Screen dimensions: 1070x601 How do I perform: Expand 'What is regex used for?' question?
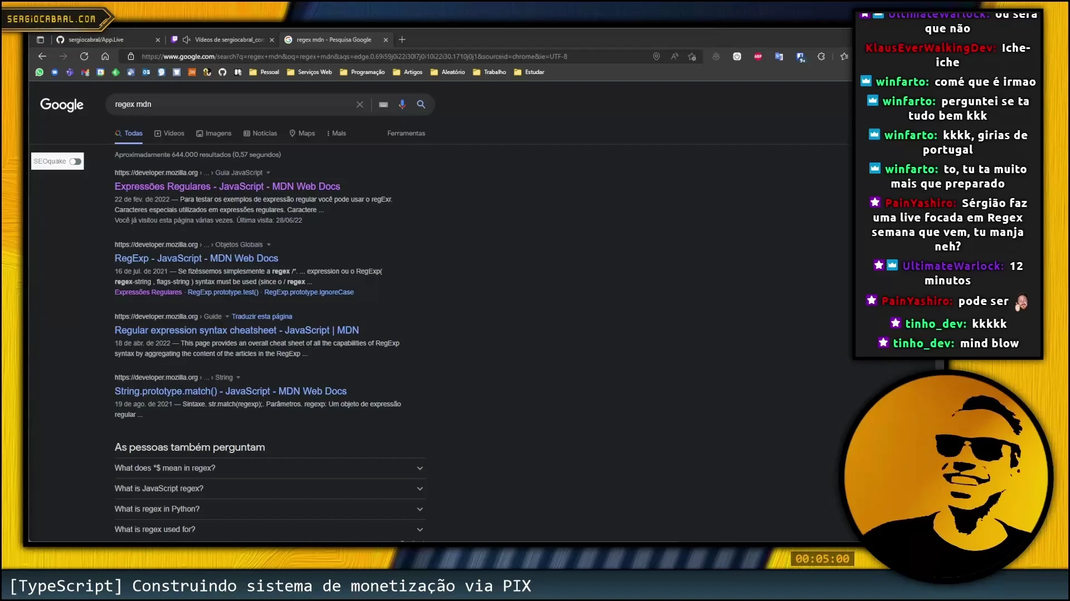pyautogui.click(x=269, y=530)
